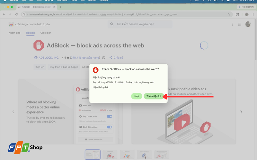Open the Chrome three-dot menu in toolbar

point(253,14)
